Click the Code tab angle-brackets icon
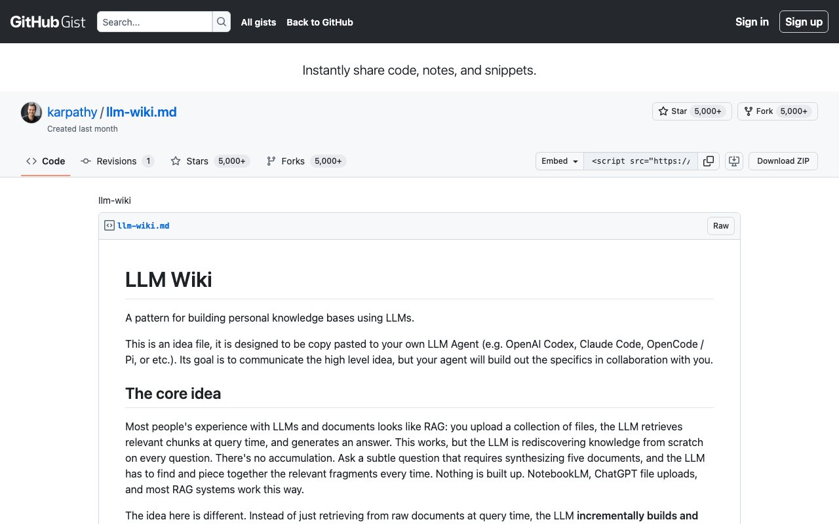 click(x=31, y=161)
